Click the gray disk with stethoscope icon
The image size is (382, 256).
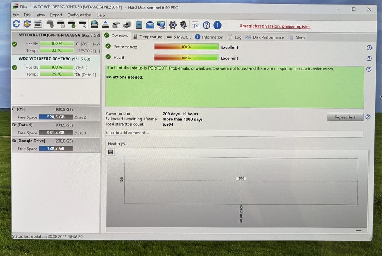click(x=50, y=24)
